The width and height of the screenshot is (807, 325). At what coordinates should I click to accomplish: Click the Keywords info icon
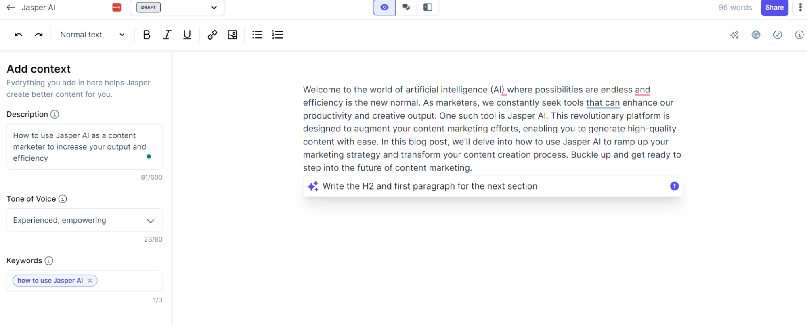point(49,261)
